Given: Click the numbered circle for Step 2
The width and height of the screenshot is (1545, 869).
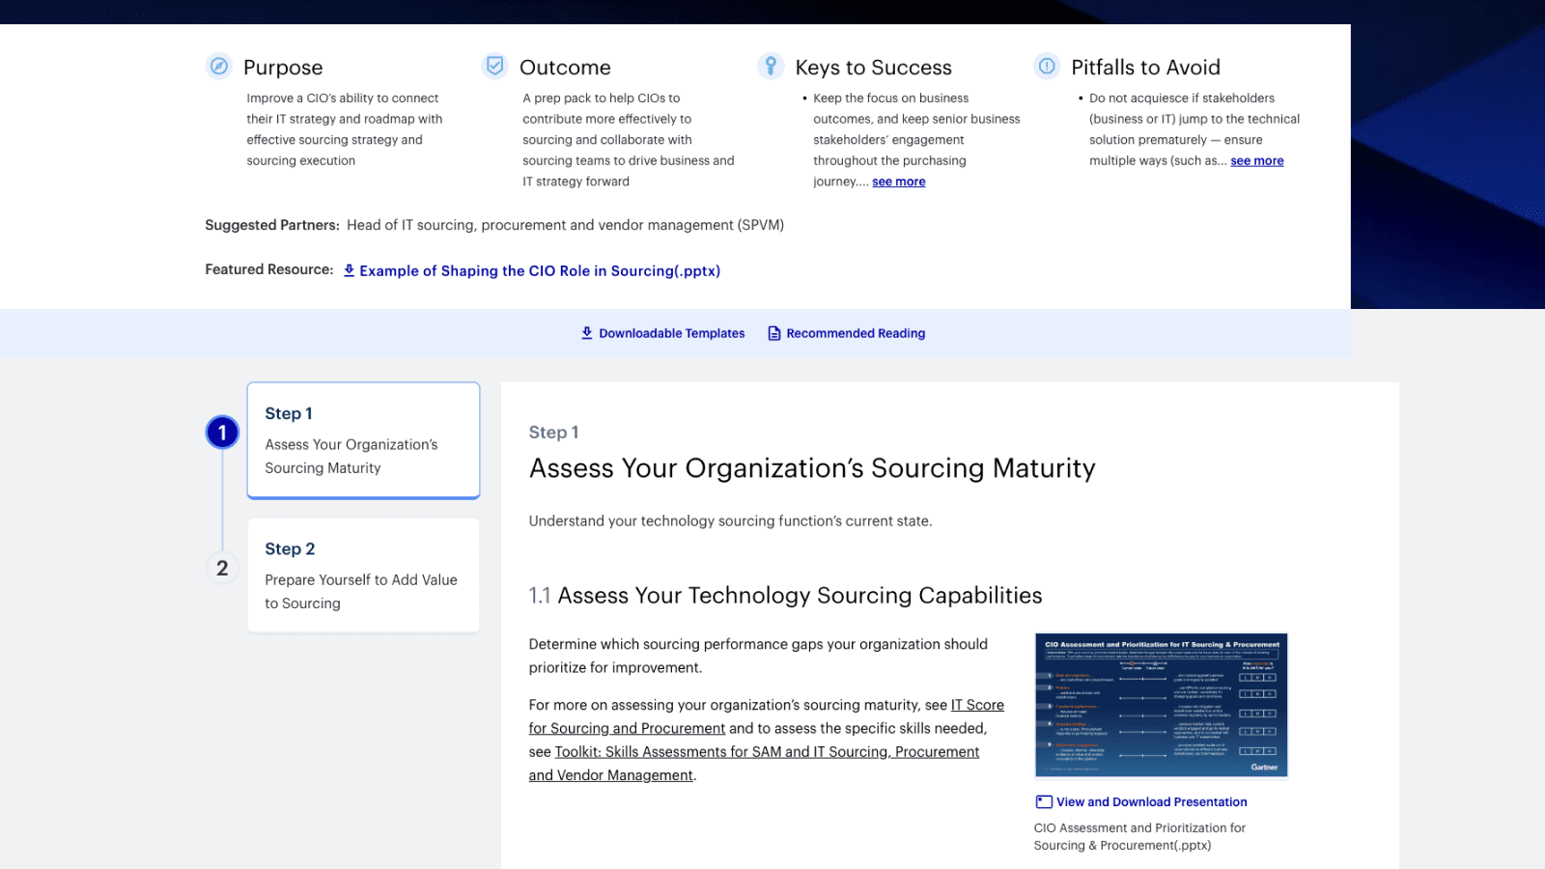Looking at the screenshot, I should click(x=222, y=568).
